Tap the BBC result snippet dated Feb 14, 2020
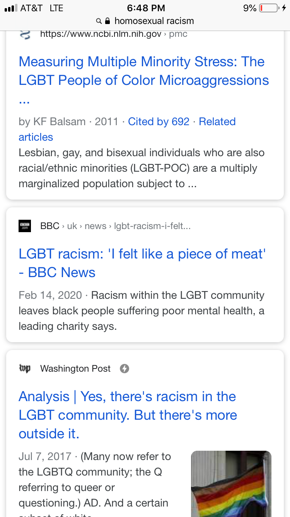 [142, 311]
